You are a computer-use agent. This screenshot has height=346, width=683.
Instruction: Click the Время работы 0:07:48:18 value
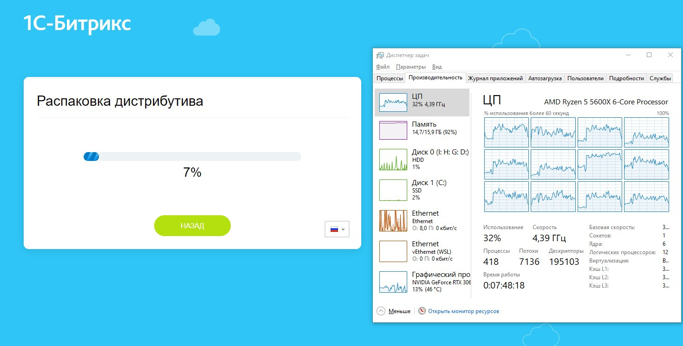pyautogui.click(x=504, y=285)
